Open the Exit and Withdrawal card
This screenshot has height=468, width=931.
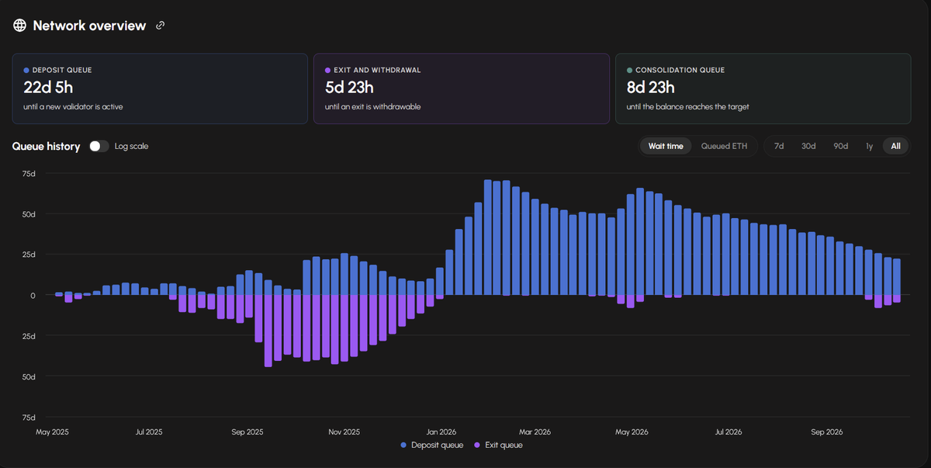click(462, 88)
